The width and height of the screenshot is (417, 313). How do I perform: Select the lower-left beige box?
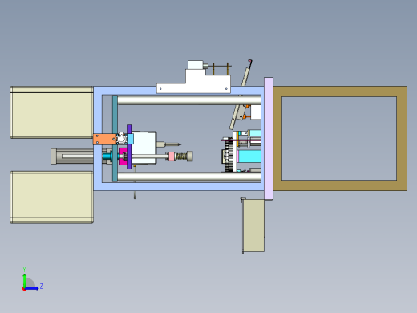click(51, 197)
